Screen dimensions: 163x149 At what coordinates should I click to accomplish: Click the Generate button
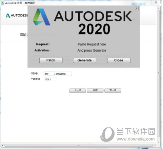point(84,60)
